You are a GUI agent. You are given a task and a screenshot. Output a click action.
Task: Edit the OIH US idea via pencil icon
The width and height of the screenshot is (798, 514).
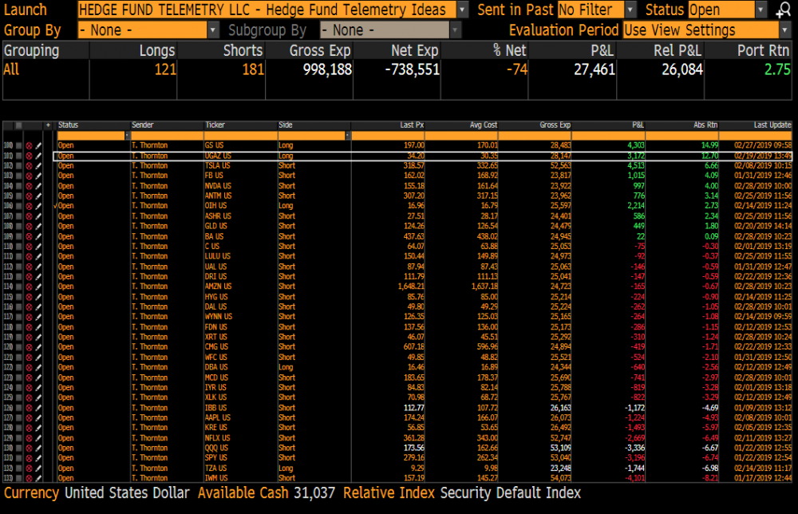pos(38,206)
